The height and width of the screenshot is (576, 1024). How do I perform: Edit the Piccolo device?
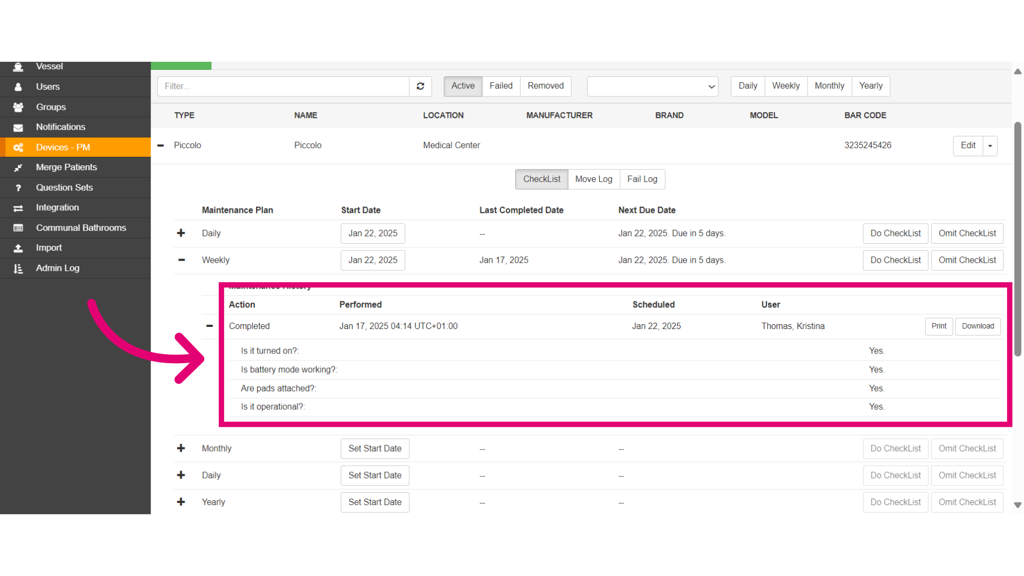tap(968, 146)
